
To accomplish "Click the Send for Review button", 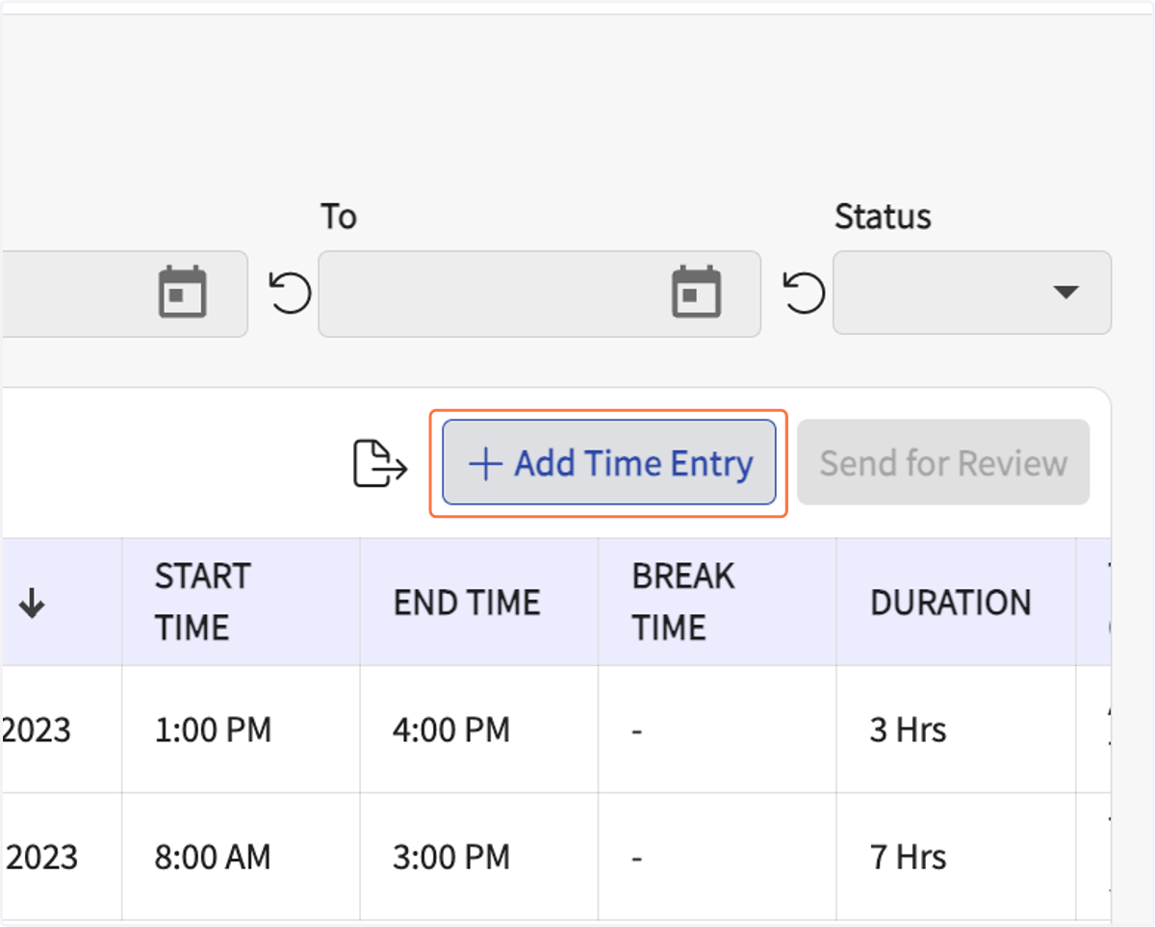I will tap(943, 463).
